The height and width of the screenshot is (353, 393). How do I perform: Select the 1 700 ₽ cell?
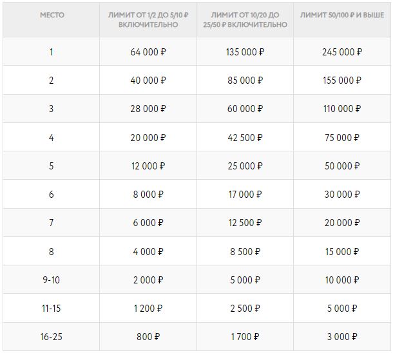[245, 336]
